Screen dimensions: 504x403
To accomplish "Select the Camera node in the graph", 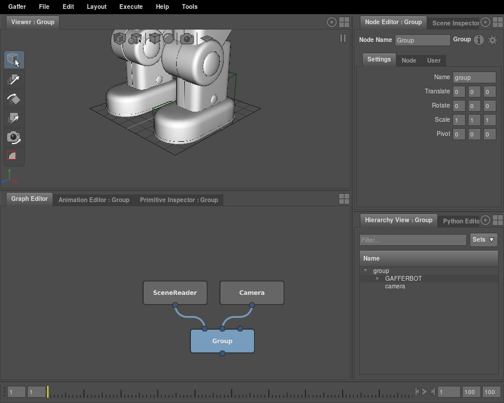I will click(252, 292).
